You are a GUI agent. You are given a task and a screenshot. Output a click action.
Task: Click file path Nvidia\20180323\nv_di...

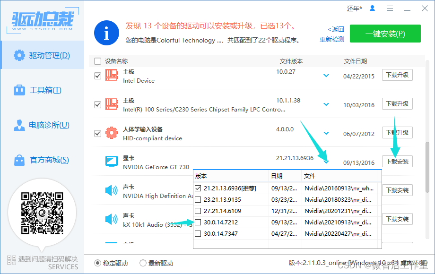click(x=338, y=200)
